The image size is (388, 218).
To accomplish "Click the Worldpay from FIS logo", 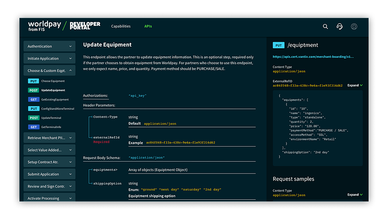I will tap(44, 26).
